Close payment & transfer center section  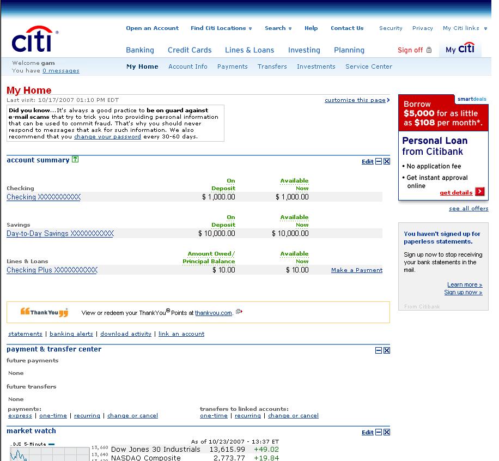click(387, 350)
